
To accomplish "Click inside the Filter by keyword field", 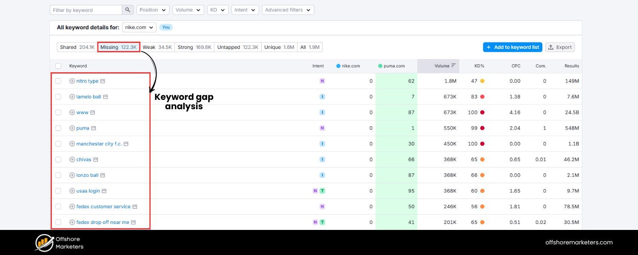I will (x=87, y=9).
